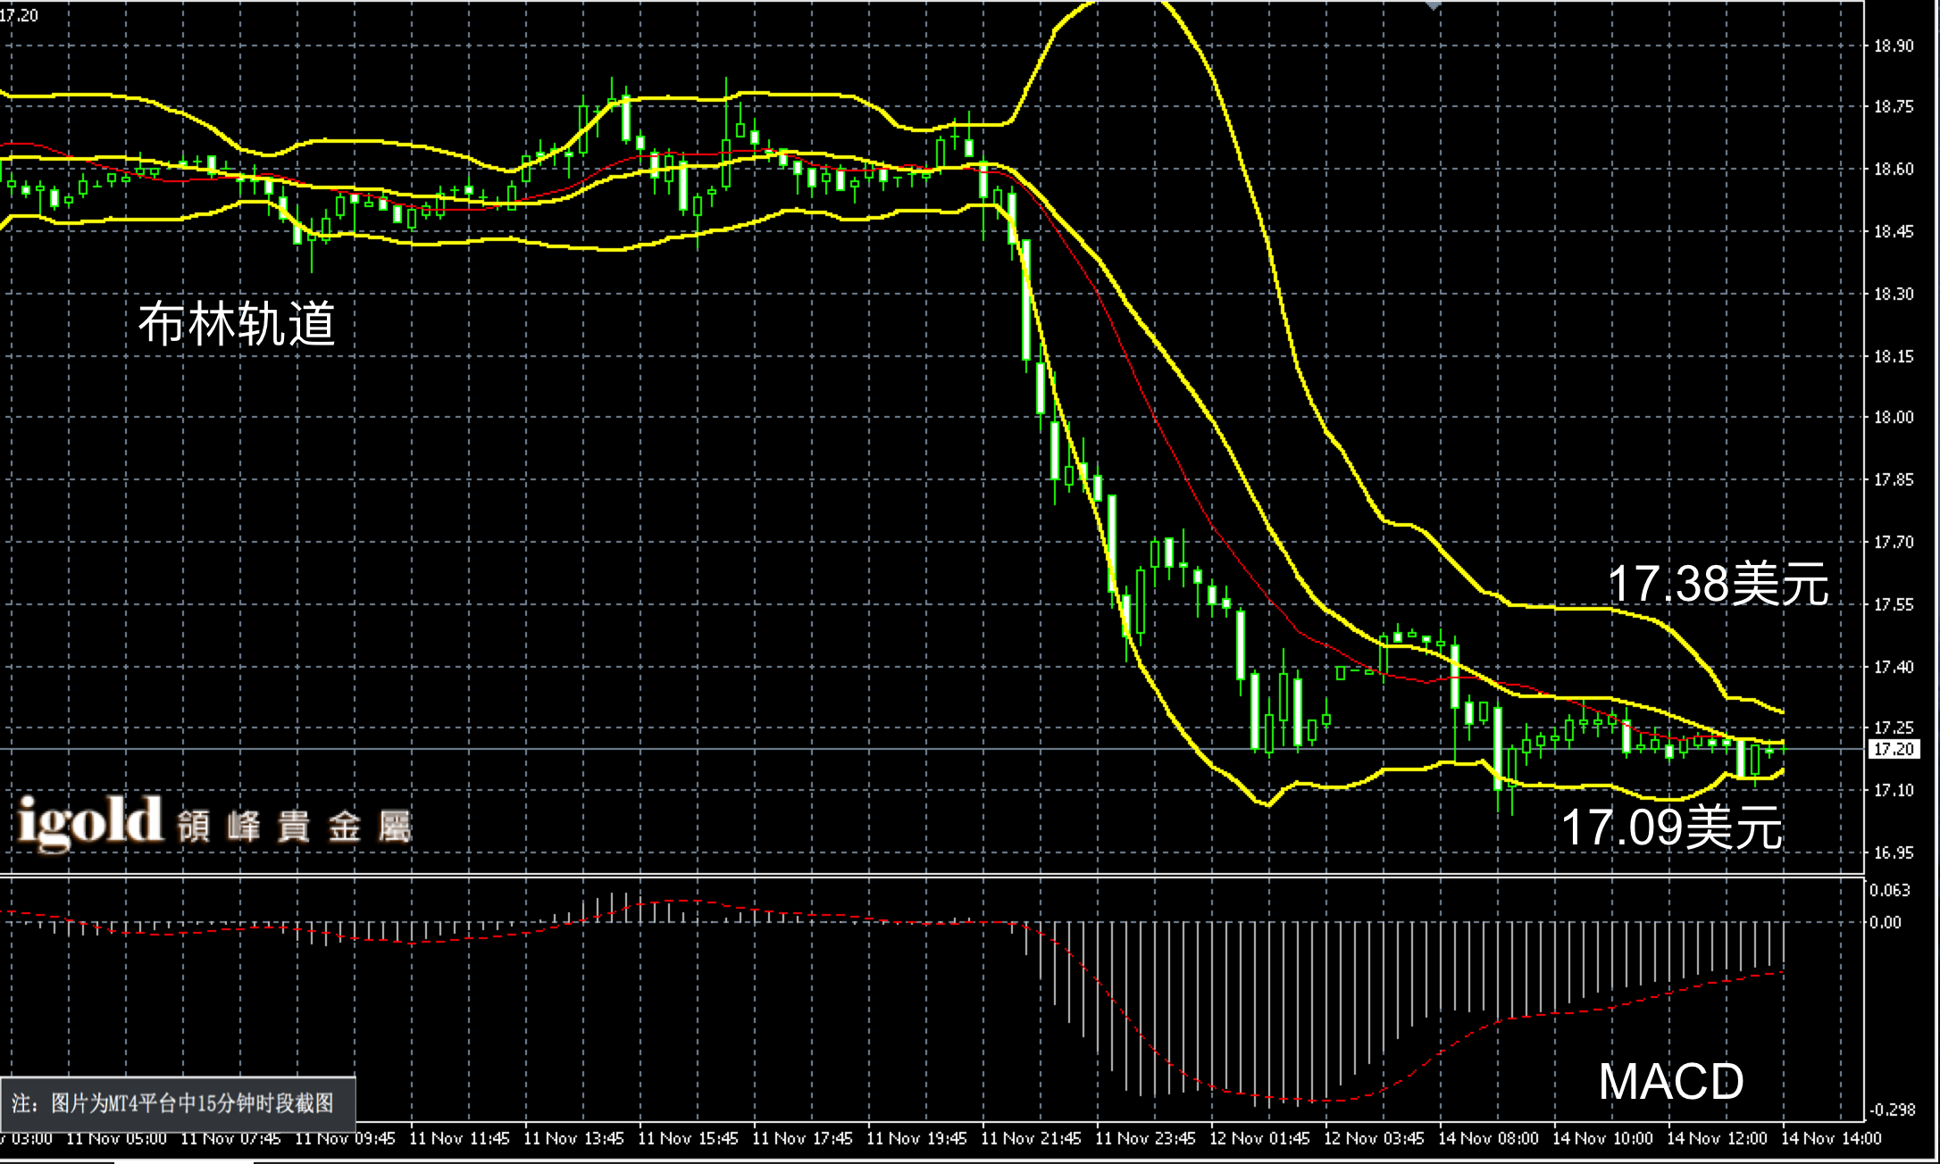This screenshot has width=1940, height=1164.
Task: Click the 11 Nov 13:45 time label
Action: tap(573, 1139)
